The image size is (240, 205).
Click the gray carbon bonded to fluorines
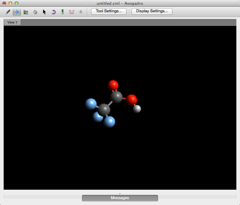104,110
